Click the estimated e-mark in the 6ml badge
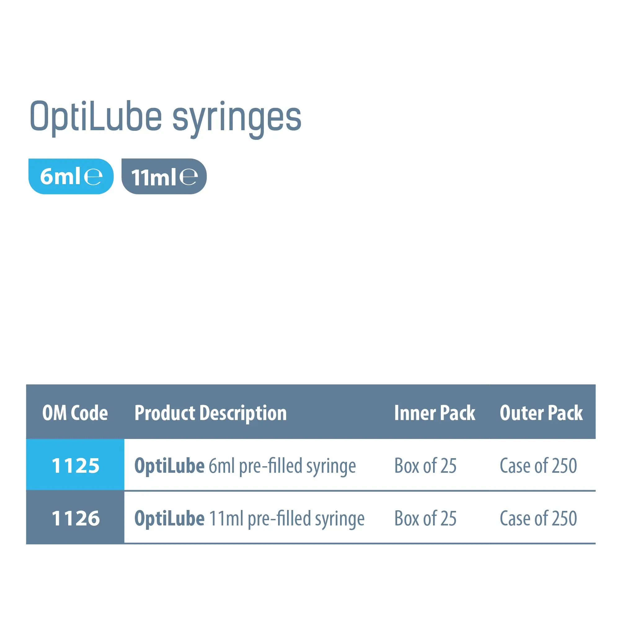 pos(93,176)
